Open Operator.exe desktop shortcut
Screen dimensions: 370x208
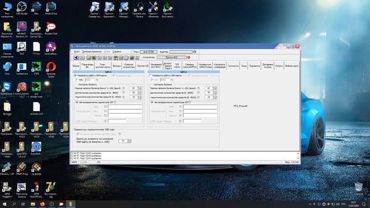[x=139, y=10]
